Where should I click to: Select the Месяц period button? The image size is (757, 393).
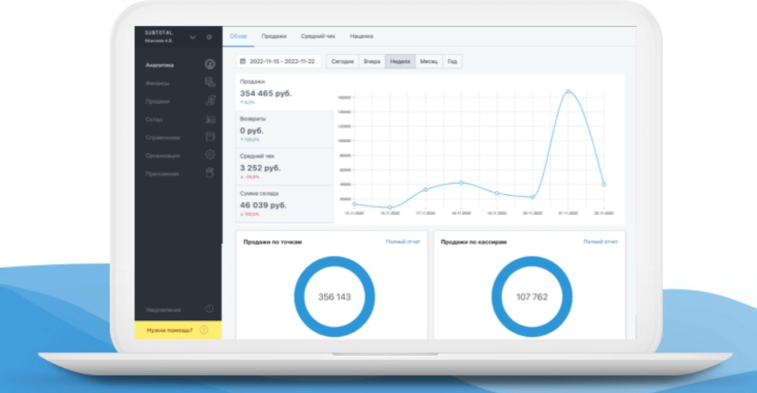[429, 62]
